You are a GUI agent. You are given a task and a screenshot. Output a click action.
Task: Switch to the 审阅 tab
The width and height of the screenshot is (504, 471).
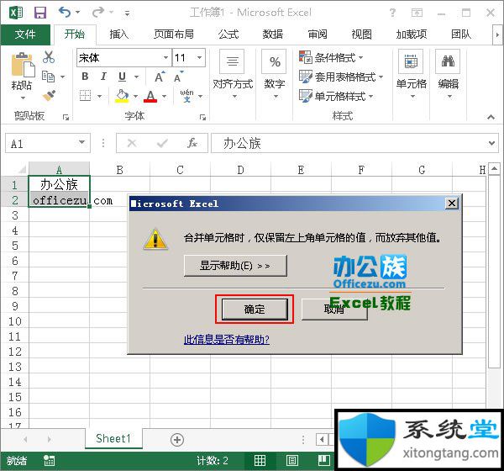(318, 34)
